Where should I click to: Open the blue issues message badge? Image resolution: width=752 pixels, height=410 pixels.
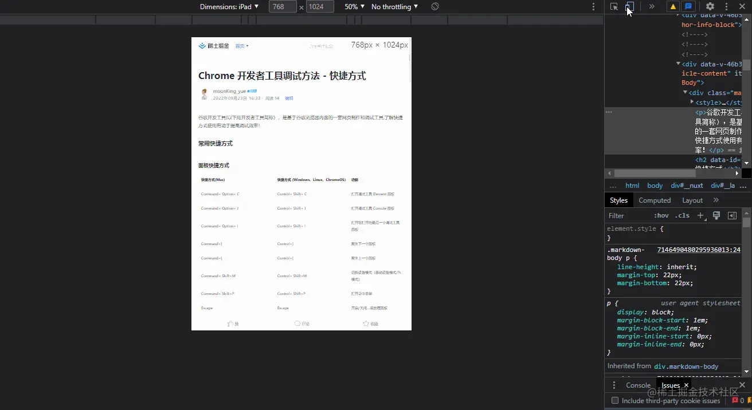click(688, 7)
